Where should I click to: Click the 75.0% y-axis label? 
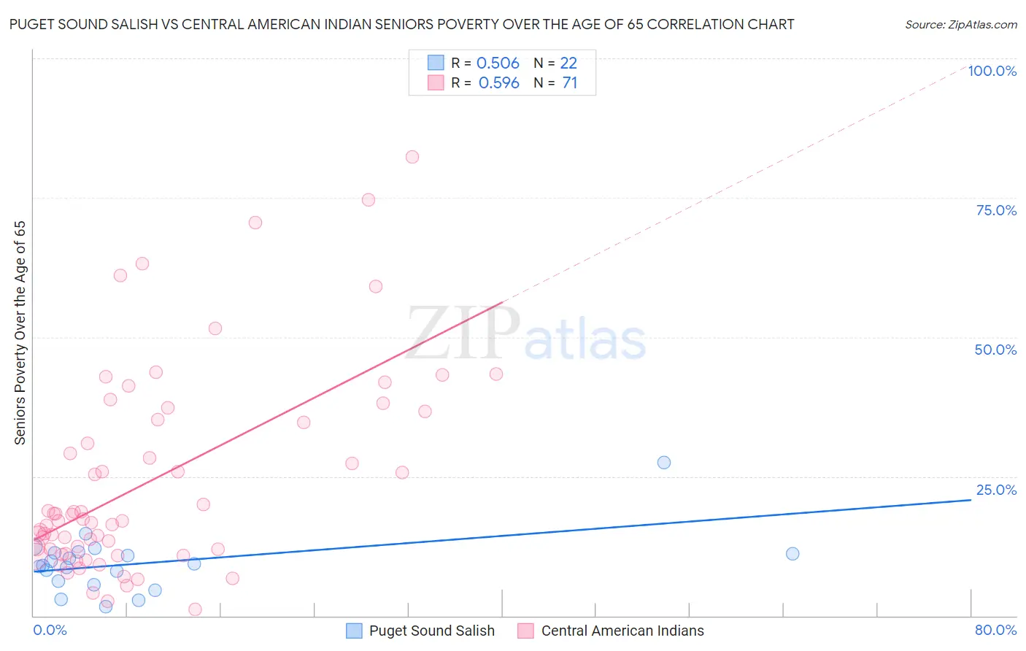(997, 210)
